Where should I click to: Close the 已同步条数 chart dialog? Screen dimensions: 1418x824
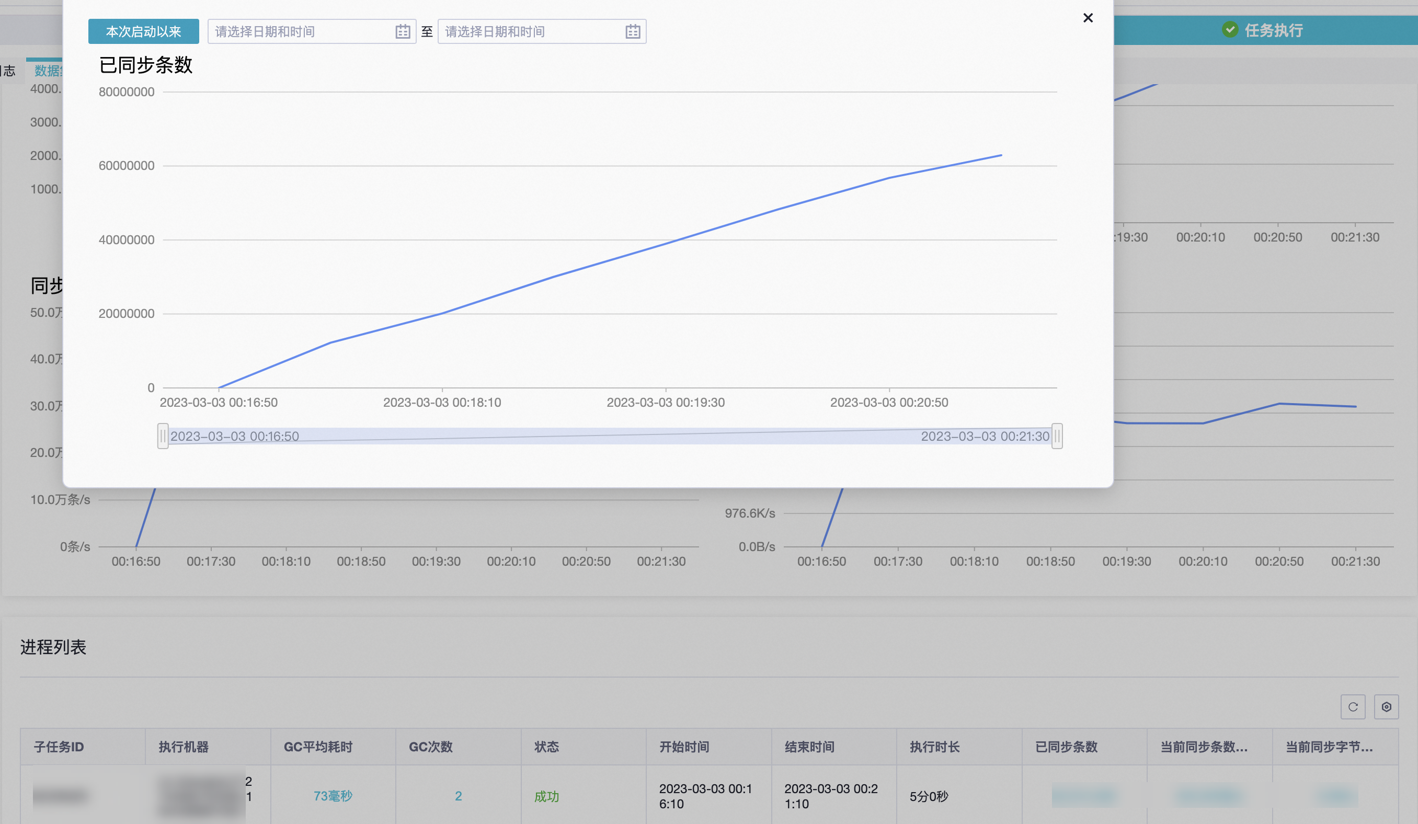click(1088, 18)
